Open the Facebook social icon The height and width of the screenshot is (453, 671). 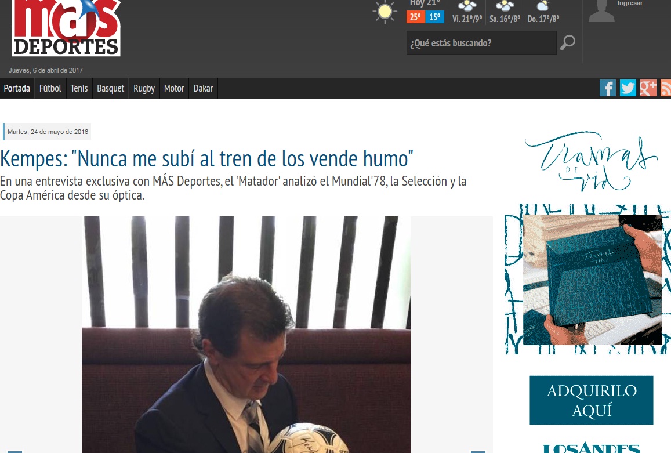pyautogui.click(x=607, y=88)
